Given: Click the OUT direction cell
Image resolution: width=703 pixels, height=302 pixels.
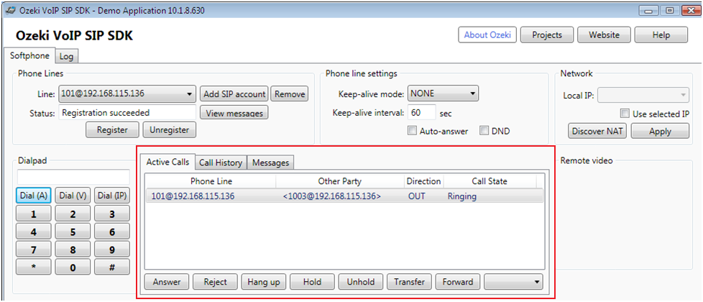Looking at the screenshot, I should coord(416,196).
